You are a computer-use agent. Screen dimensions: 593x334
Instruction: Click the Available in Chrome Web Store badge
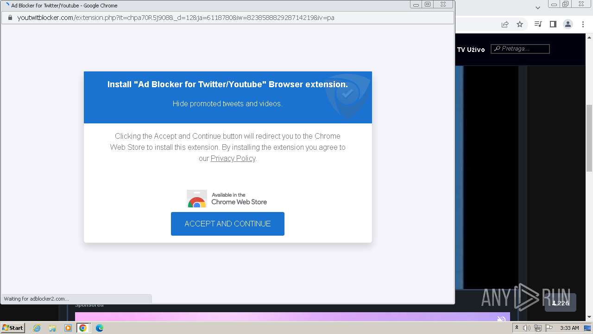click(x=227, y=199)
